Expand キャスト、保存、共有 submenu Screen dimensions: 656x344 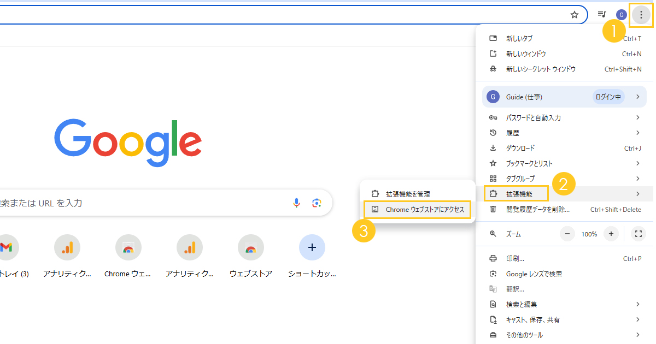pos(564,319)
